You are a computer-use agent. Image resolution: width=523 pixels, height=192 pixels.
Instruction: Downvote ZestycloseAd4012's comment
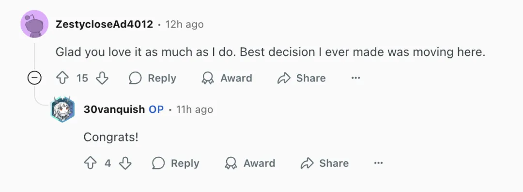pos(102,78)
